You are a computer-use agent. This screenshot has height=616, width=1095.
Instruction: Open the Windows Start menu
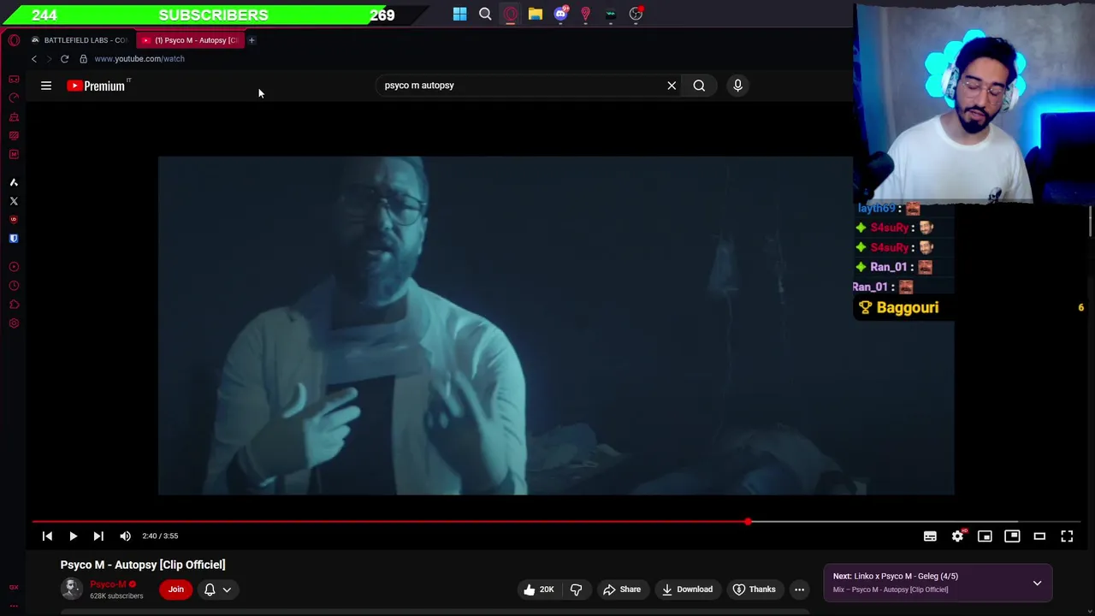point(459,14)
